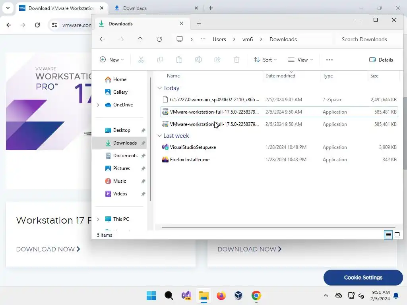Click the This PC monitor icon in address bar

pyautogui.click(x=180, y=39)
